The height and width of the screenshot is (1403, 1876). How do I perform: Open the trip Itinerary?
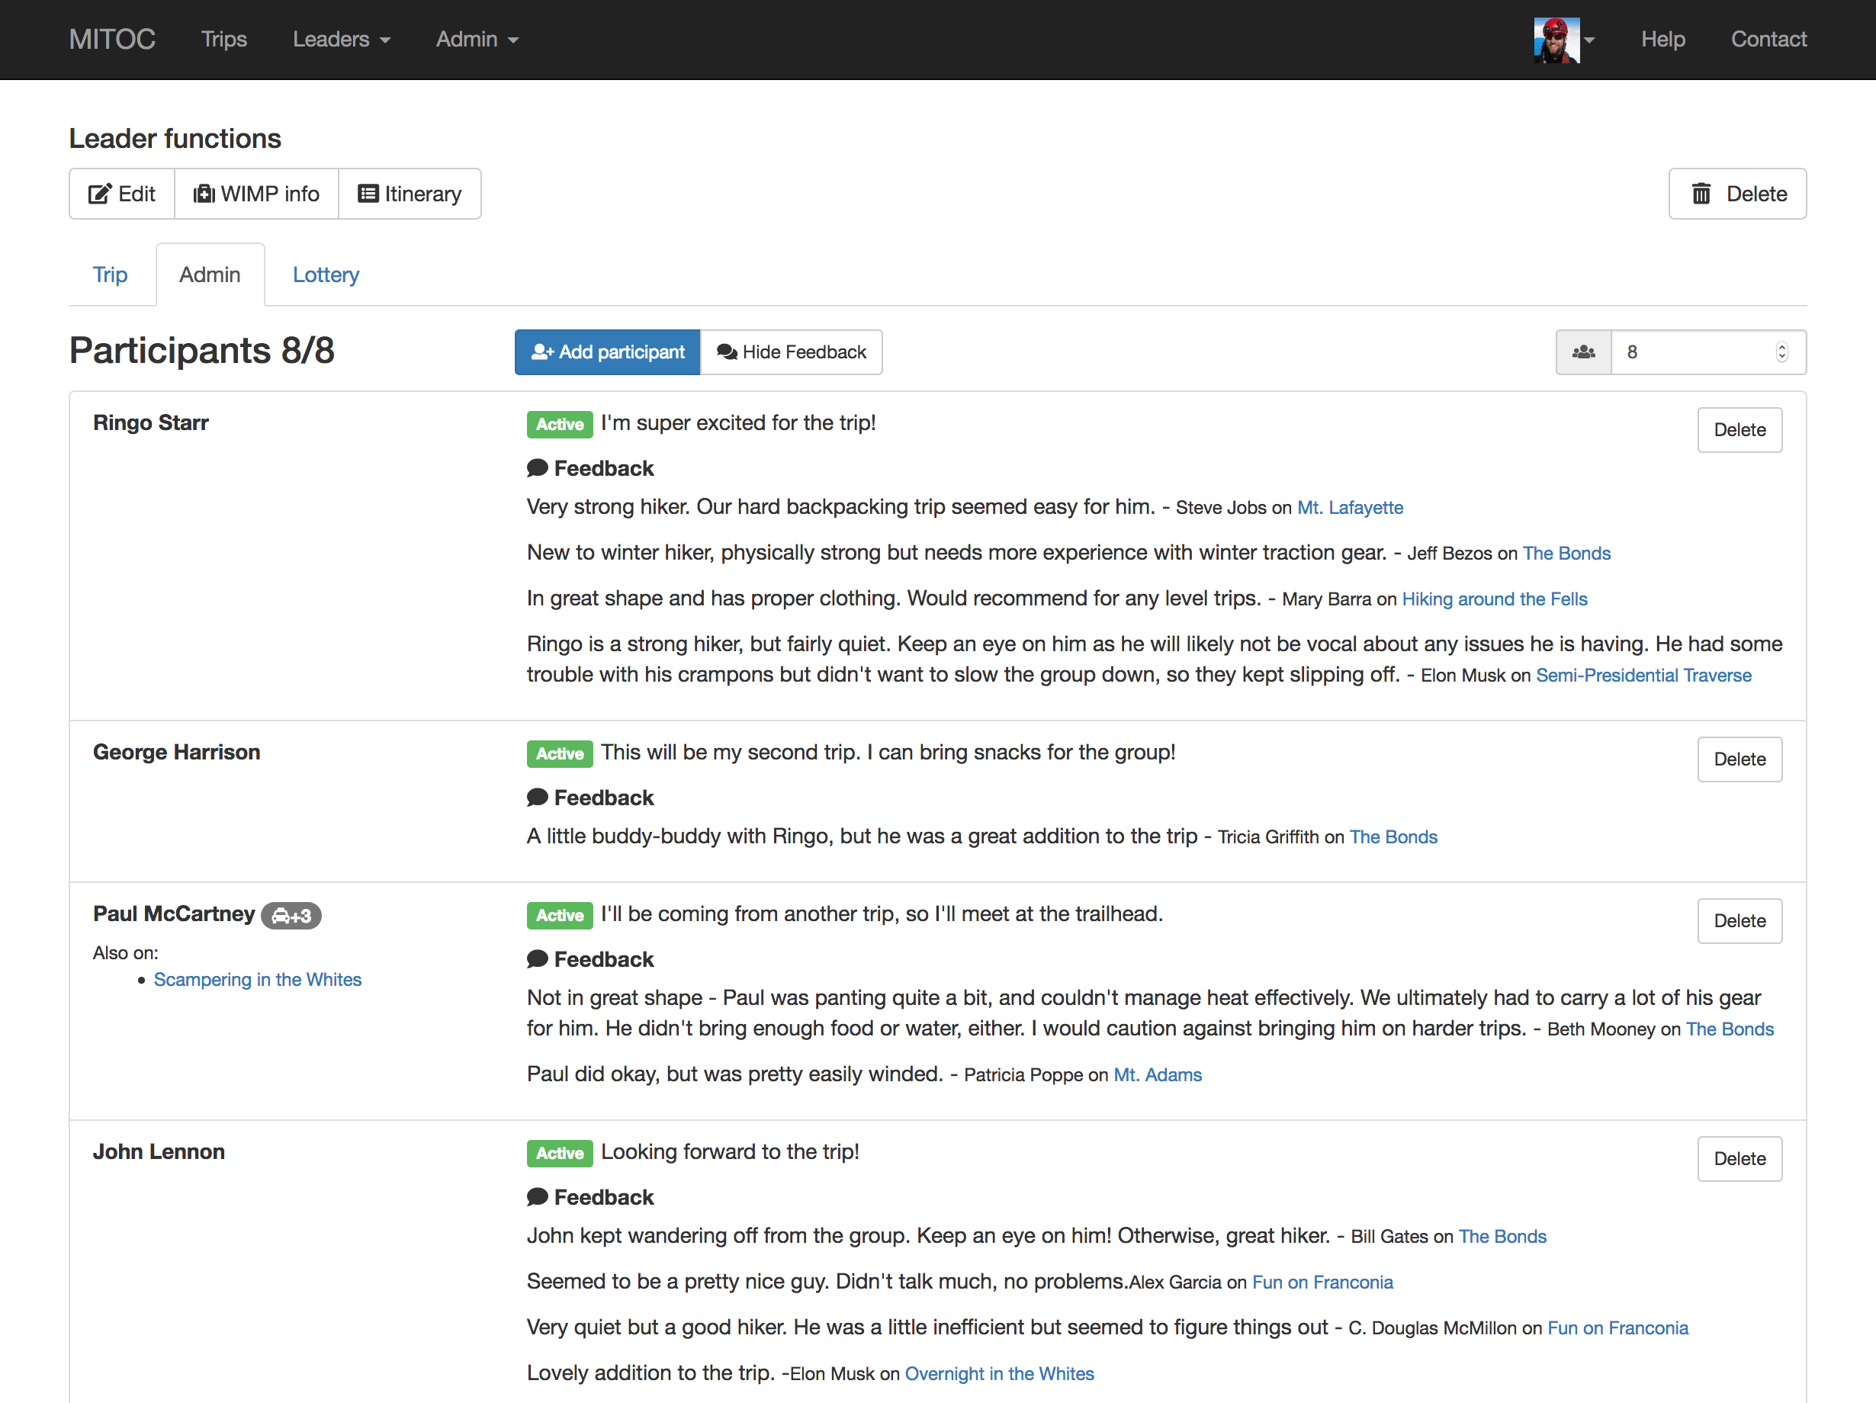pyautogui.click(x=410, y=193)
